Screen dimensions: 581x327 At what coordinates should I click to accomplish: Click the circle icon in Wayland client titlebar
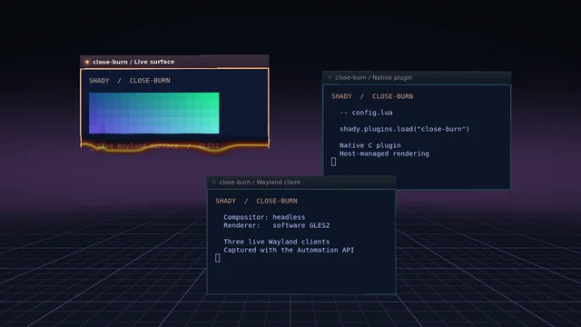click(214, 182)
